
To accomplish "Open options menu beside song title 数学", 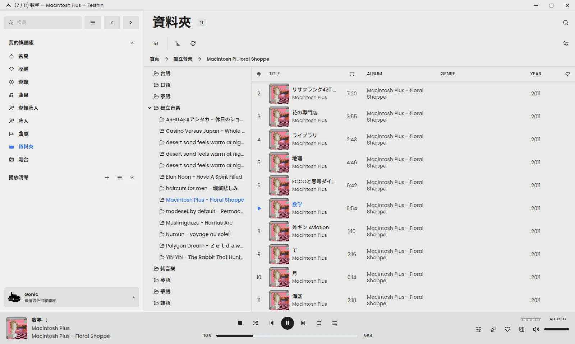I will coord(46,320).
